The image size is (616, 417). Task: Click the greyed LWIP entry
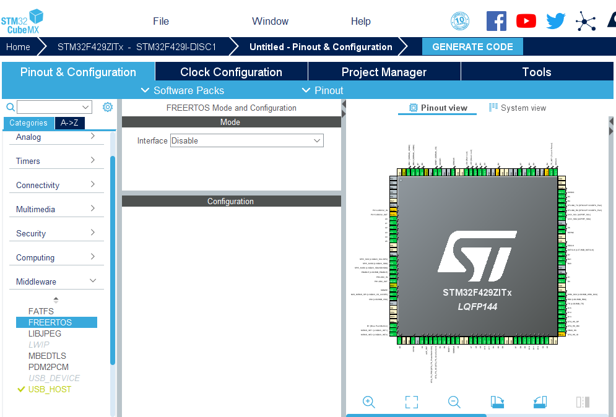click(x=39, y=345)
